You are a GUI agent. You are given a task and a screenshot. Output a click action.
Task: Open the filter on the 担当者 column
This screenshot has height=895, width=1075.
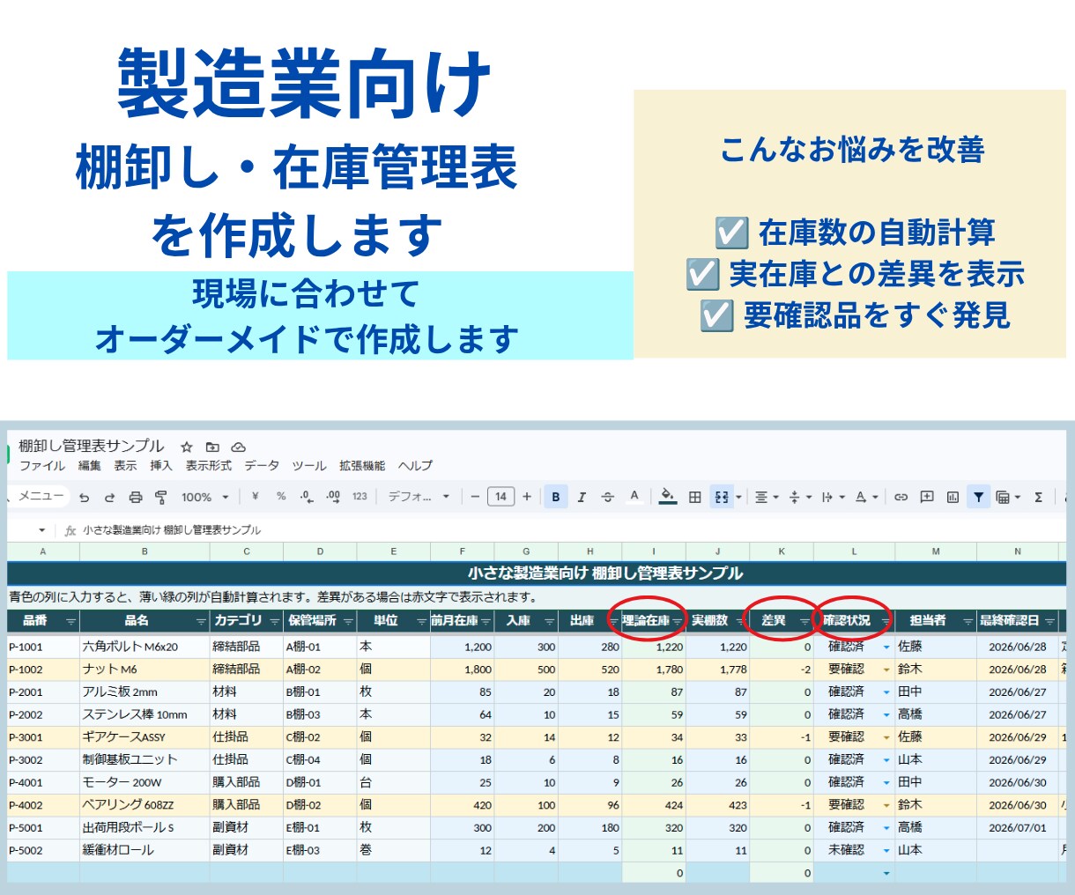(x=968, y=622)
